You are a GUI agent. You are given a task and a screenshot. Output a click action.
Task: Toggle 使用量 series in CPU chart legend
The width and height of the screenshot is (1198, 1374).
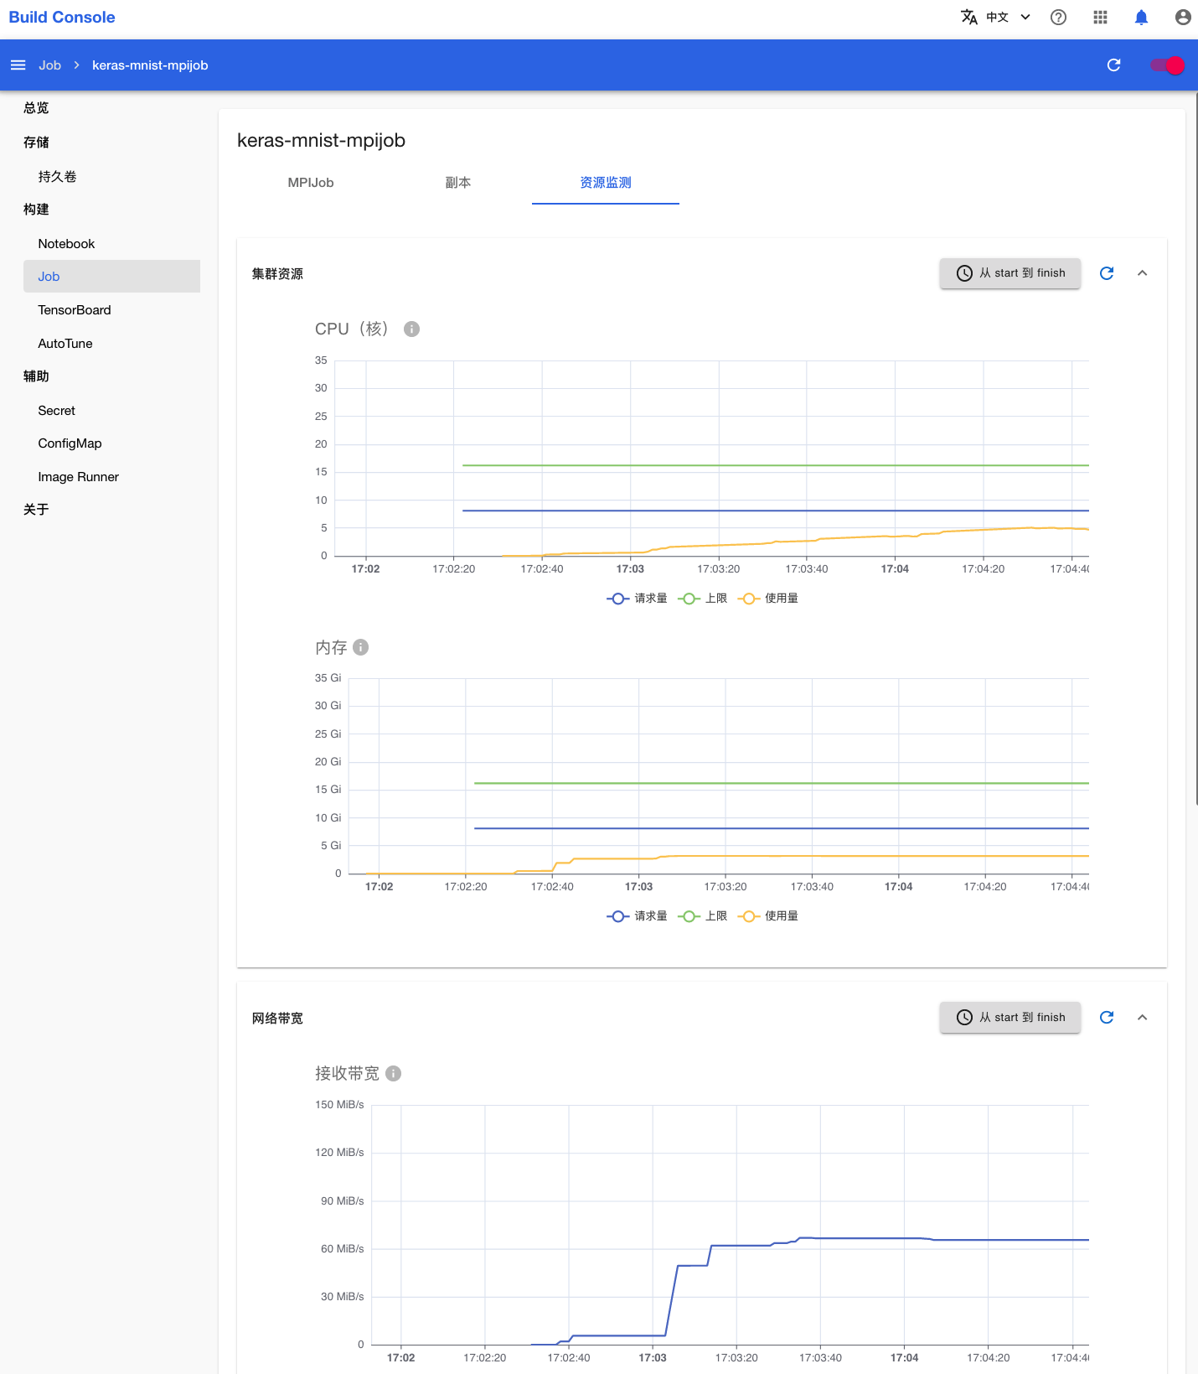coord(767,599)
